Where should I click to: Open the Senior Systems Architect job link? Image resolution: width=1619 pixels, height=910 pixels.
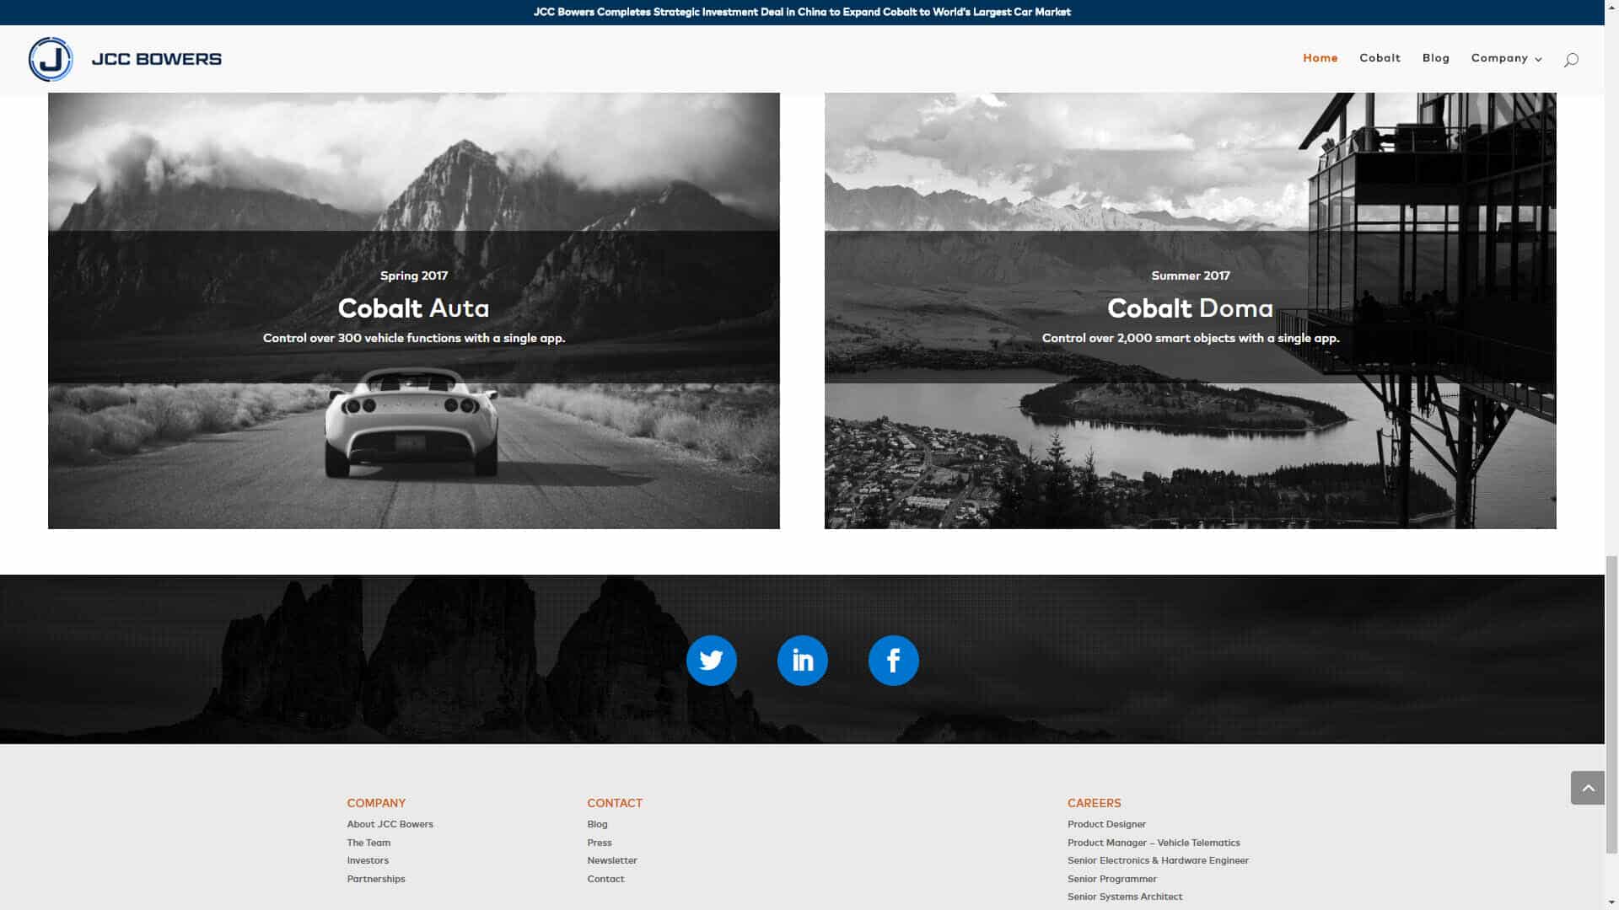(1125, 897)
